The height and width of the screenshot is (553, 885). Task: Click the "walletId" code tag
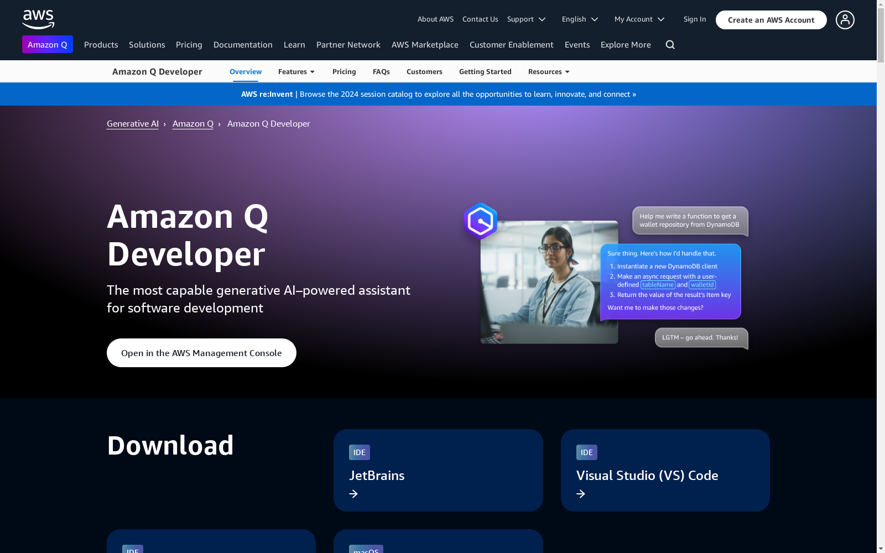coord(702,285)
